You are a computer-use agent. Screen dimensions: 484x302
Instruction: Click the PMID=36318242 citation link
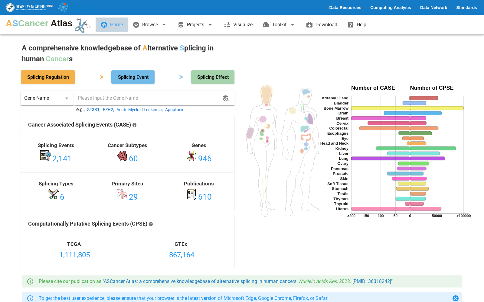tap(372, 281)
